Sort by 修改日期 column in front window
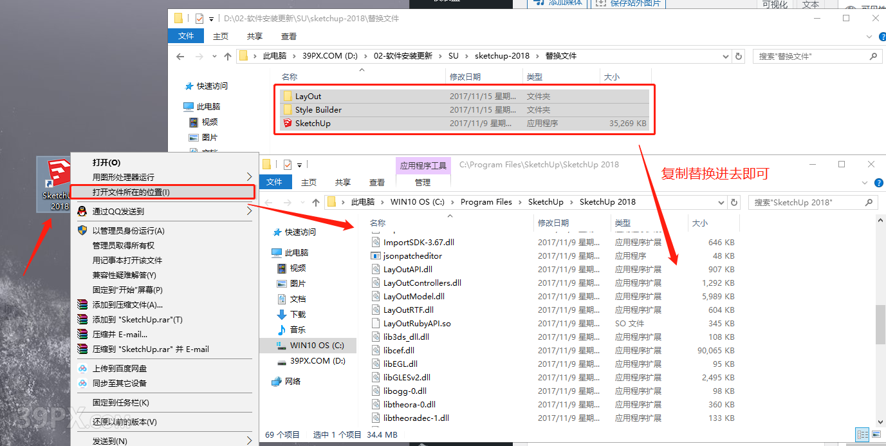The width and height of the screenshot is (886, 446). (553, 223)
